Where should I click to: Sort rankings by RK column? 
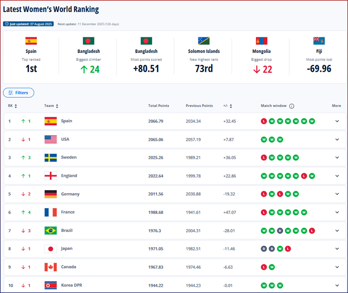tap(12, 106)
